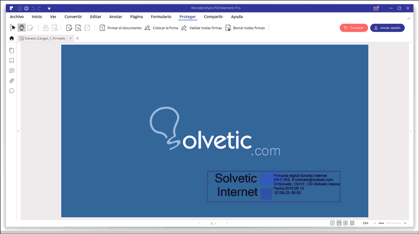Open the Ayuda menu
This screenshot has height=234, width=419.
point(237,17)
